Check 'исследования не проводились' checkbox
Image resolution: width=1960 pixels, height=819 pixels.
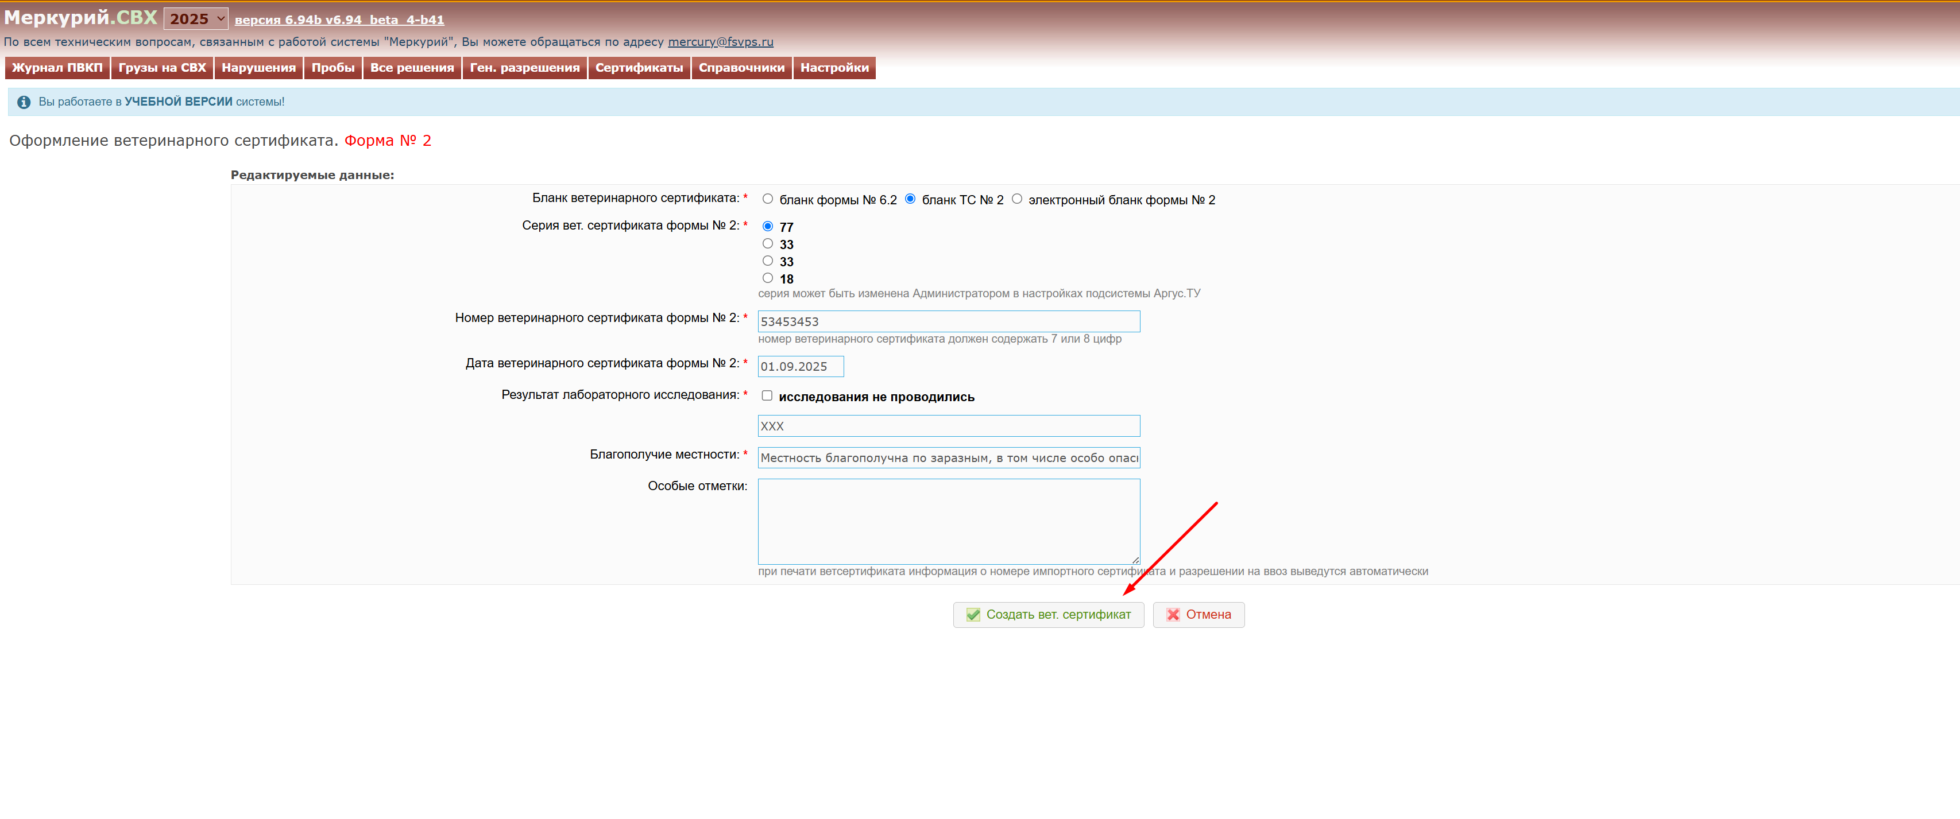[x=767, y=395]
